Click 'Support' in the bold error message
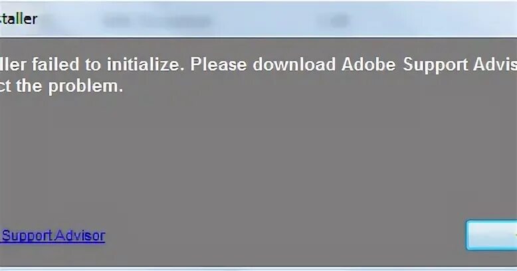This screenshot has width=517, height=271. coord(435,65)
